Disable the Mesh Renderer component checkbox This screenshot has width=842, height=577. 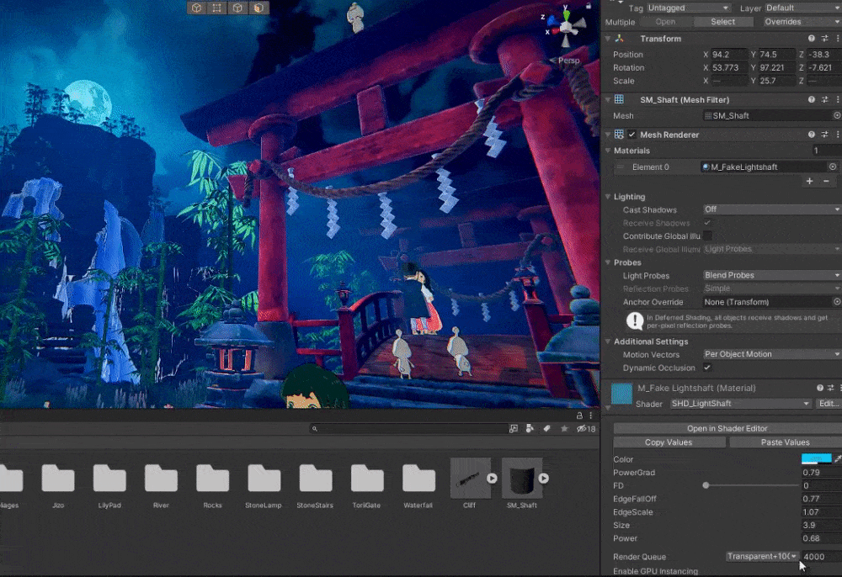click(632, 135)
